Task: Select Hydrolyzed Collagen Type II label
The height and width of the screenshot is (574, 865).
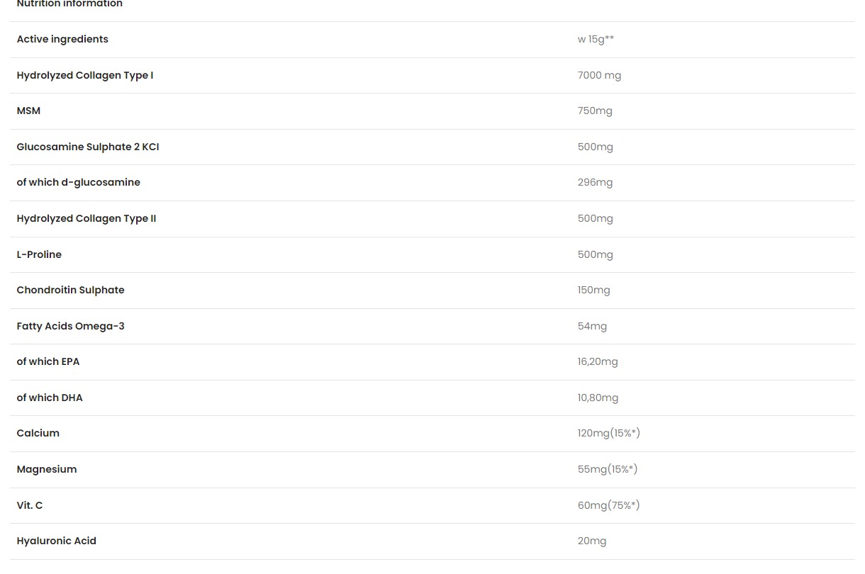Action: 86,218
